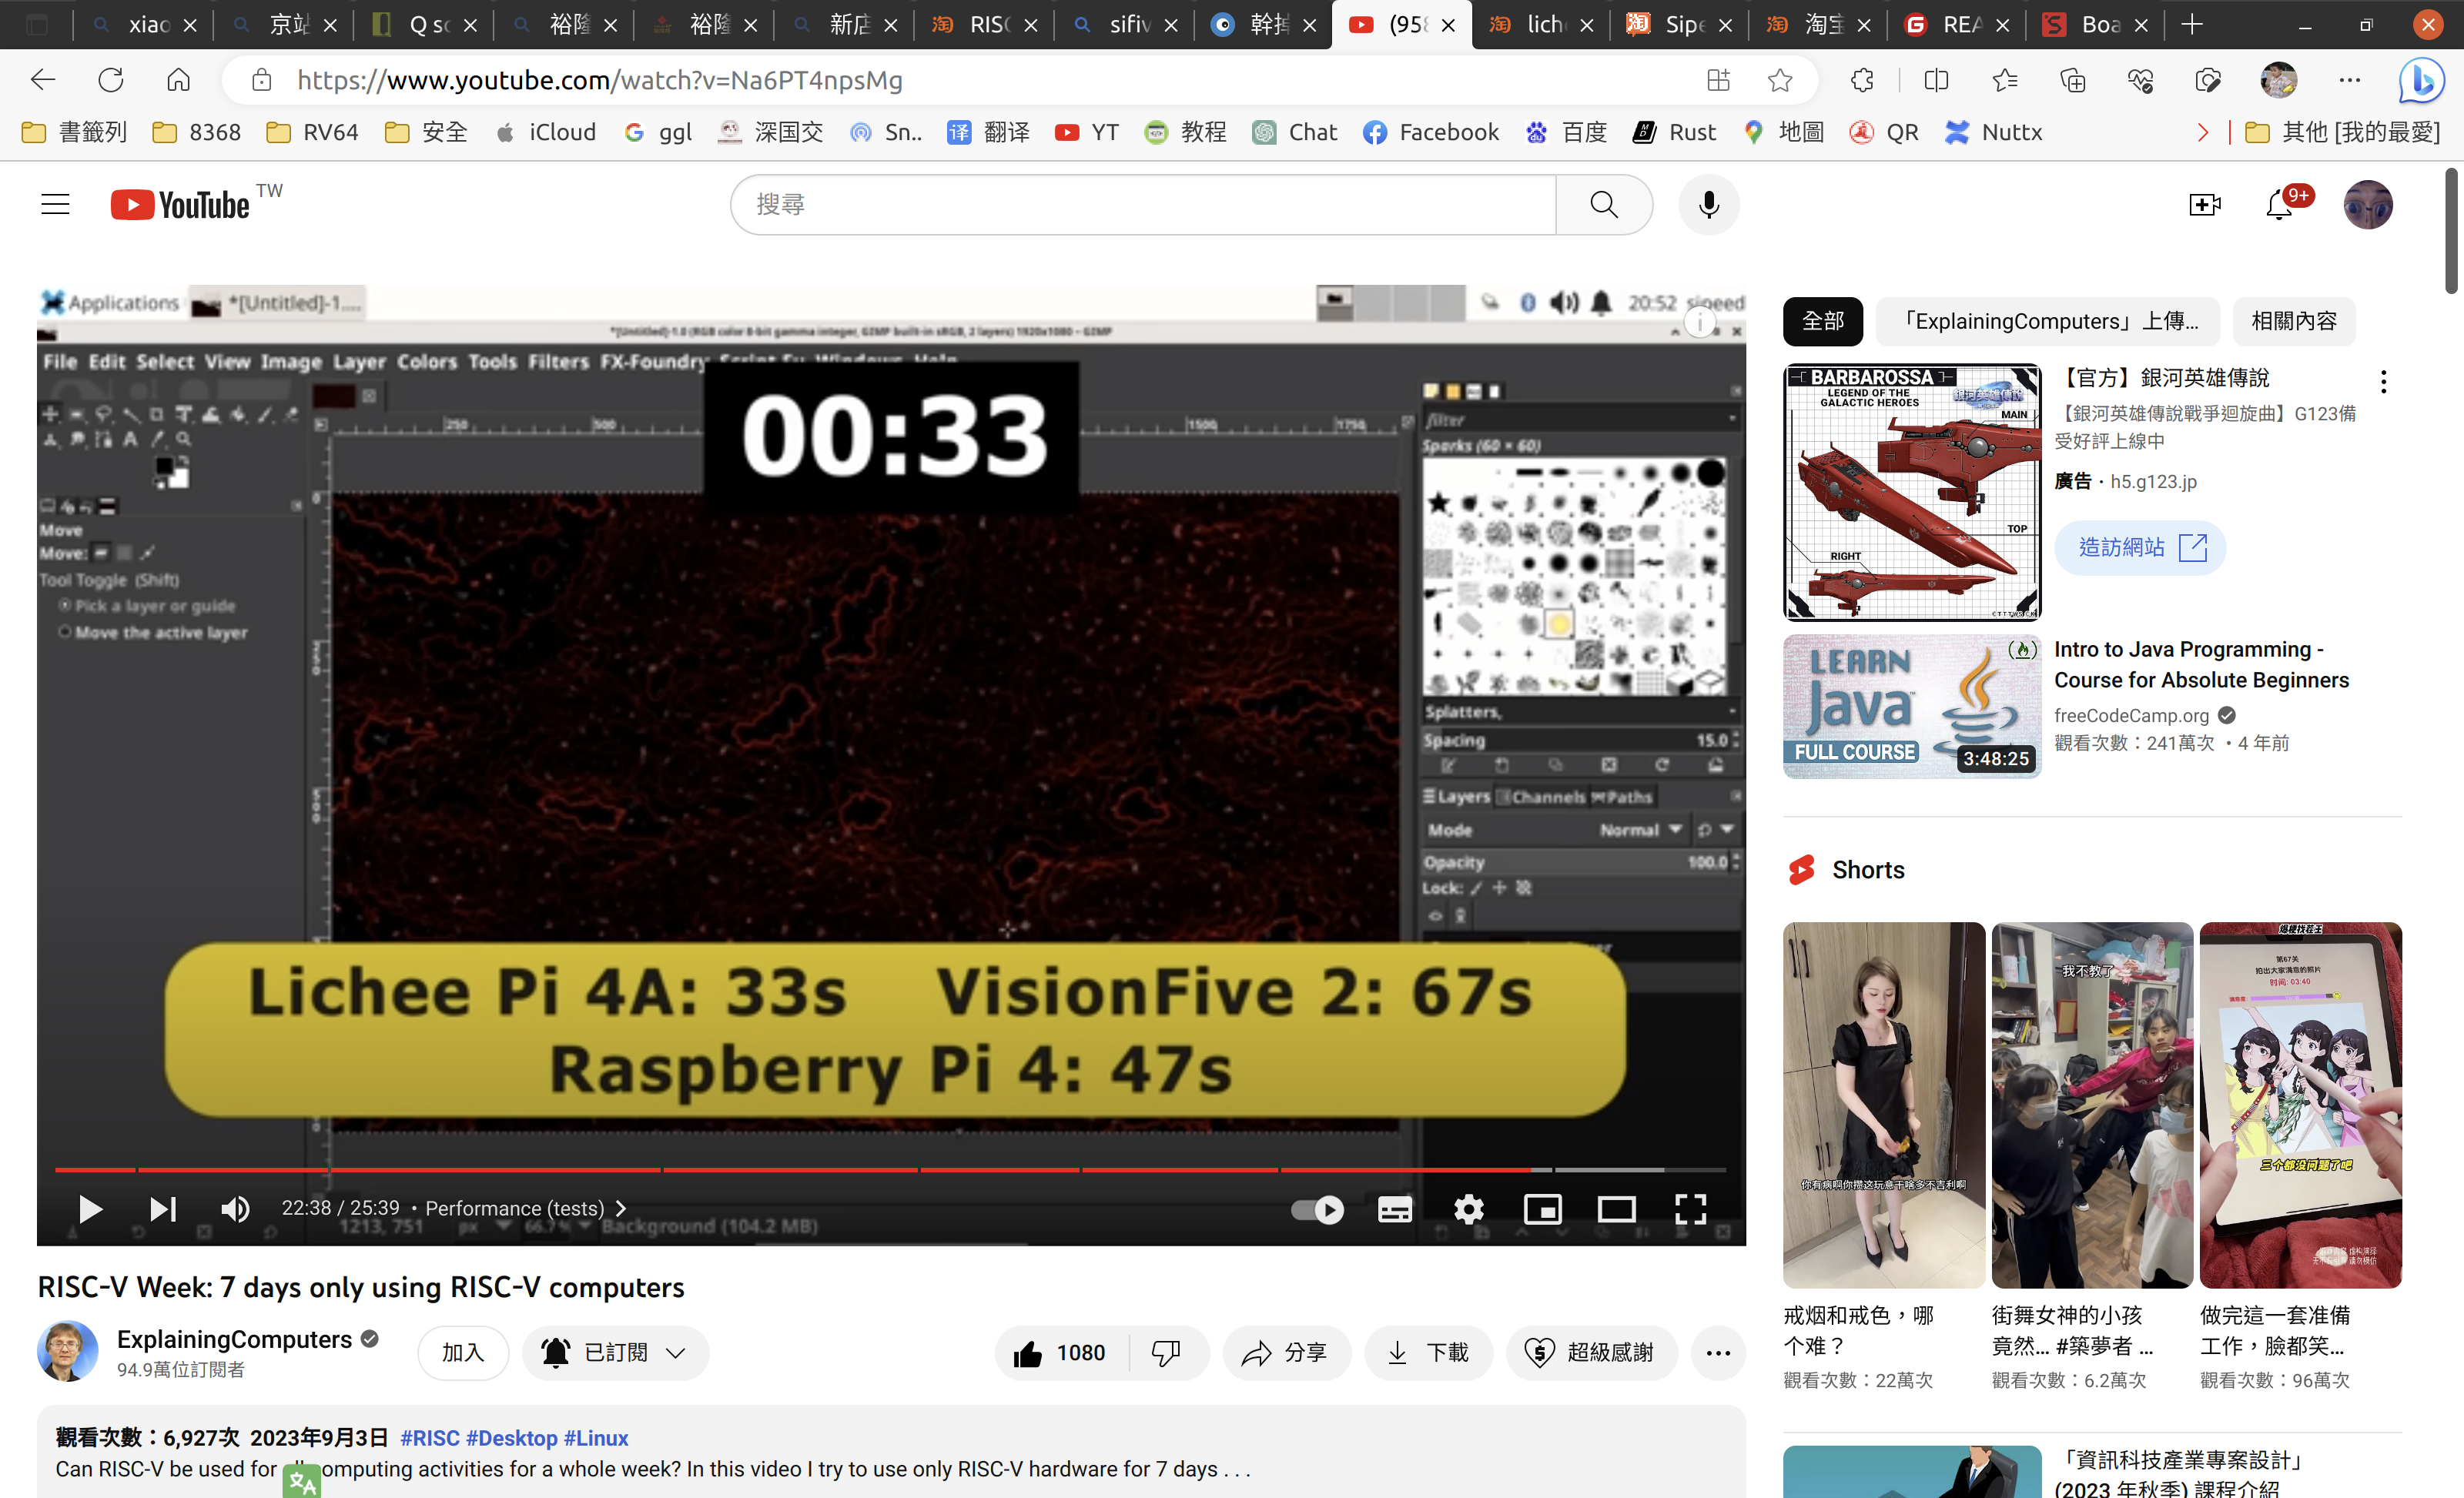Enable miniplayer mode
Screen dimensions: 2464x1498
click(x=1542, y=1210)
